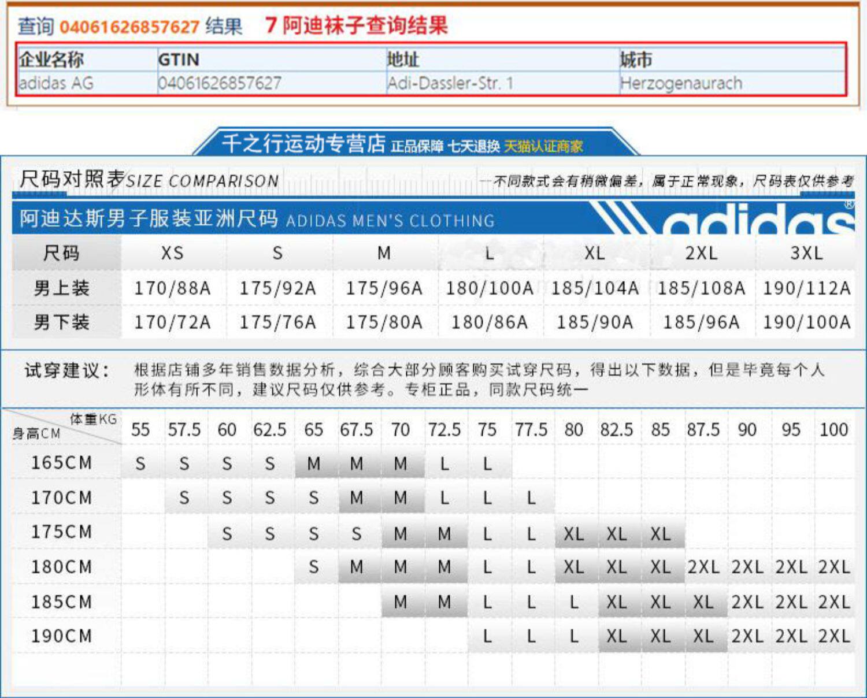Click the '82.5' weight column header
This screenshot has width=867, height=698.
point(617,430)
